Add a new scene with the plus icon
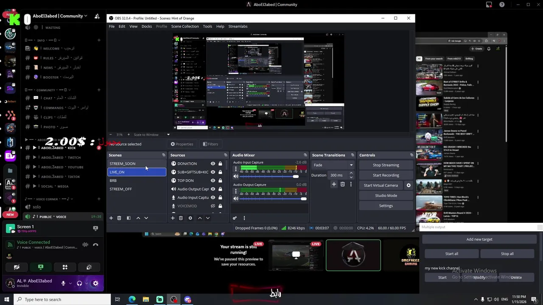Screen dimensions: 543x305 click(x=111, y=218)
